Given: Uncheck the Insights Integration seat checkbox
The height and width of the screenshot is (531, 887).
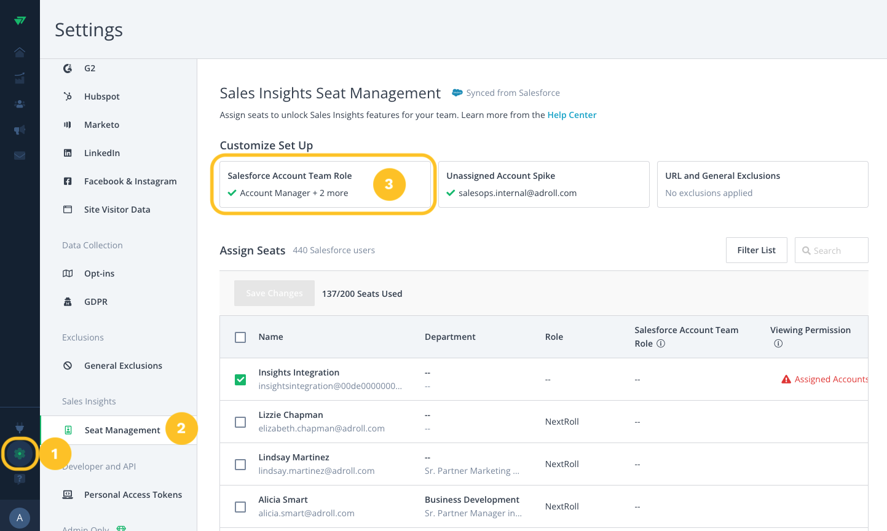Looking at the screenshot, I should click(x=240, y=380).
